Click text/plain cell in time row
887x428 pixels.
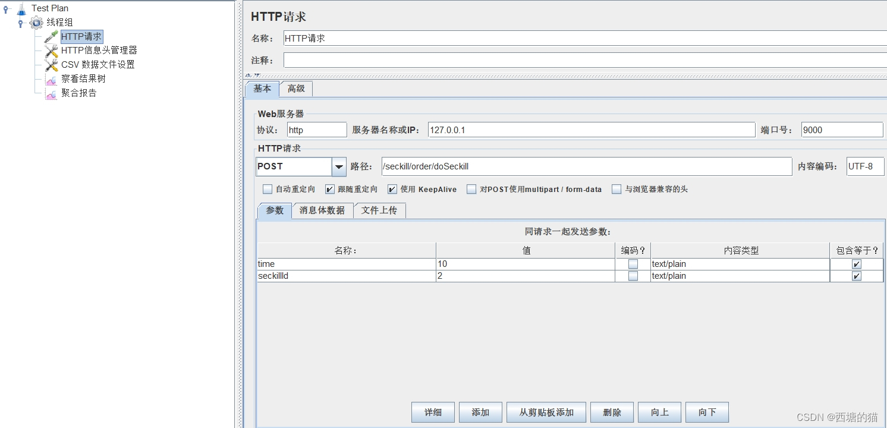tap(740, 264)
